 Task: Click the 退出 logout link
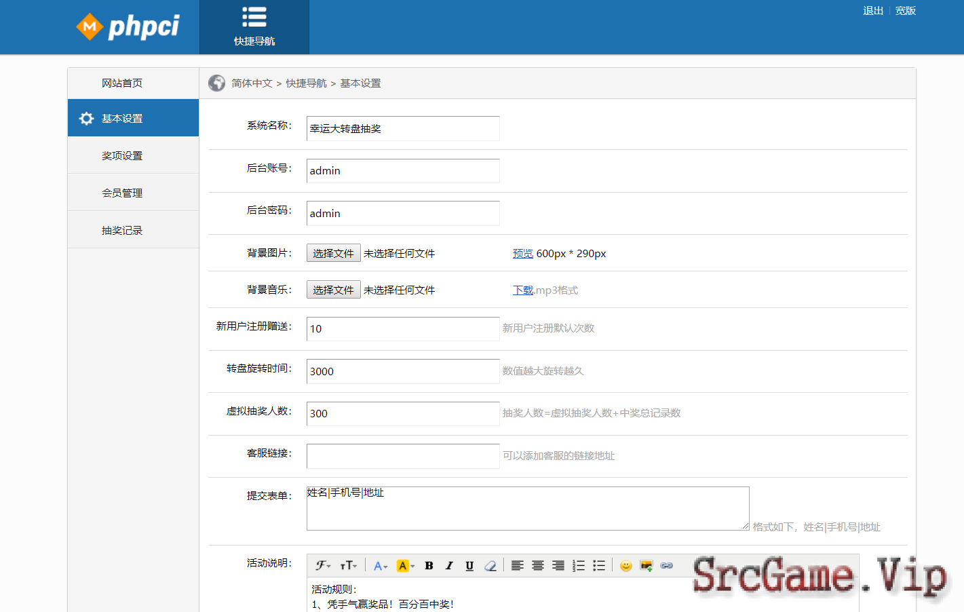tap(872, 11)
